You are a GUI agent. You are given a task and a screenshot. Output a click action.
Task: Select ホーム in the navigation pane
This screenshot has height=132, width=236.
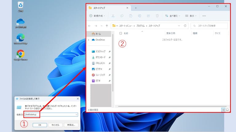point(99,34)
